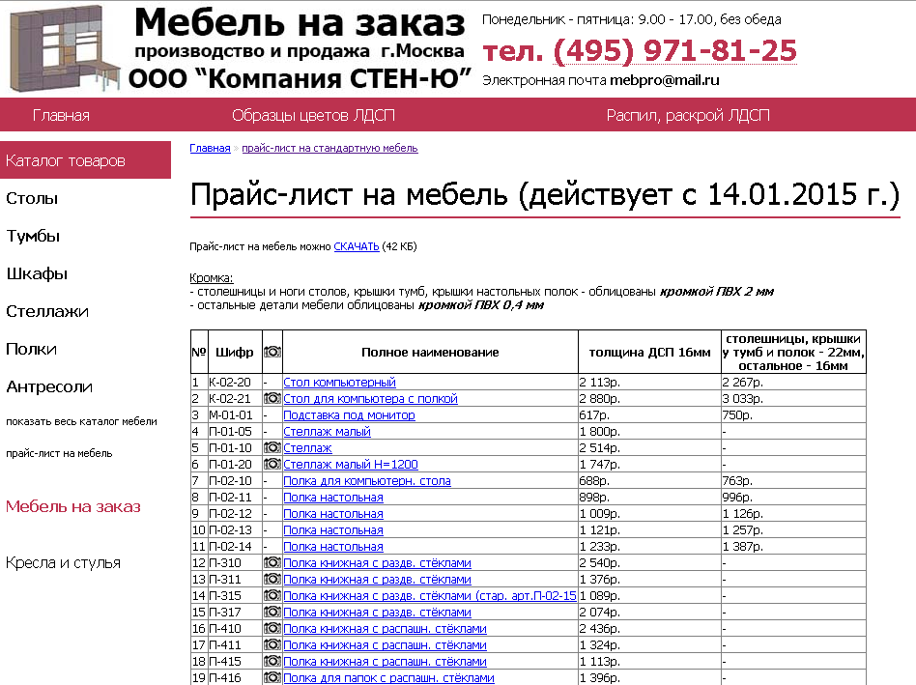Click the email mebpro@mail.ru

[x=664, y=80]
